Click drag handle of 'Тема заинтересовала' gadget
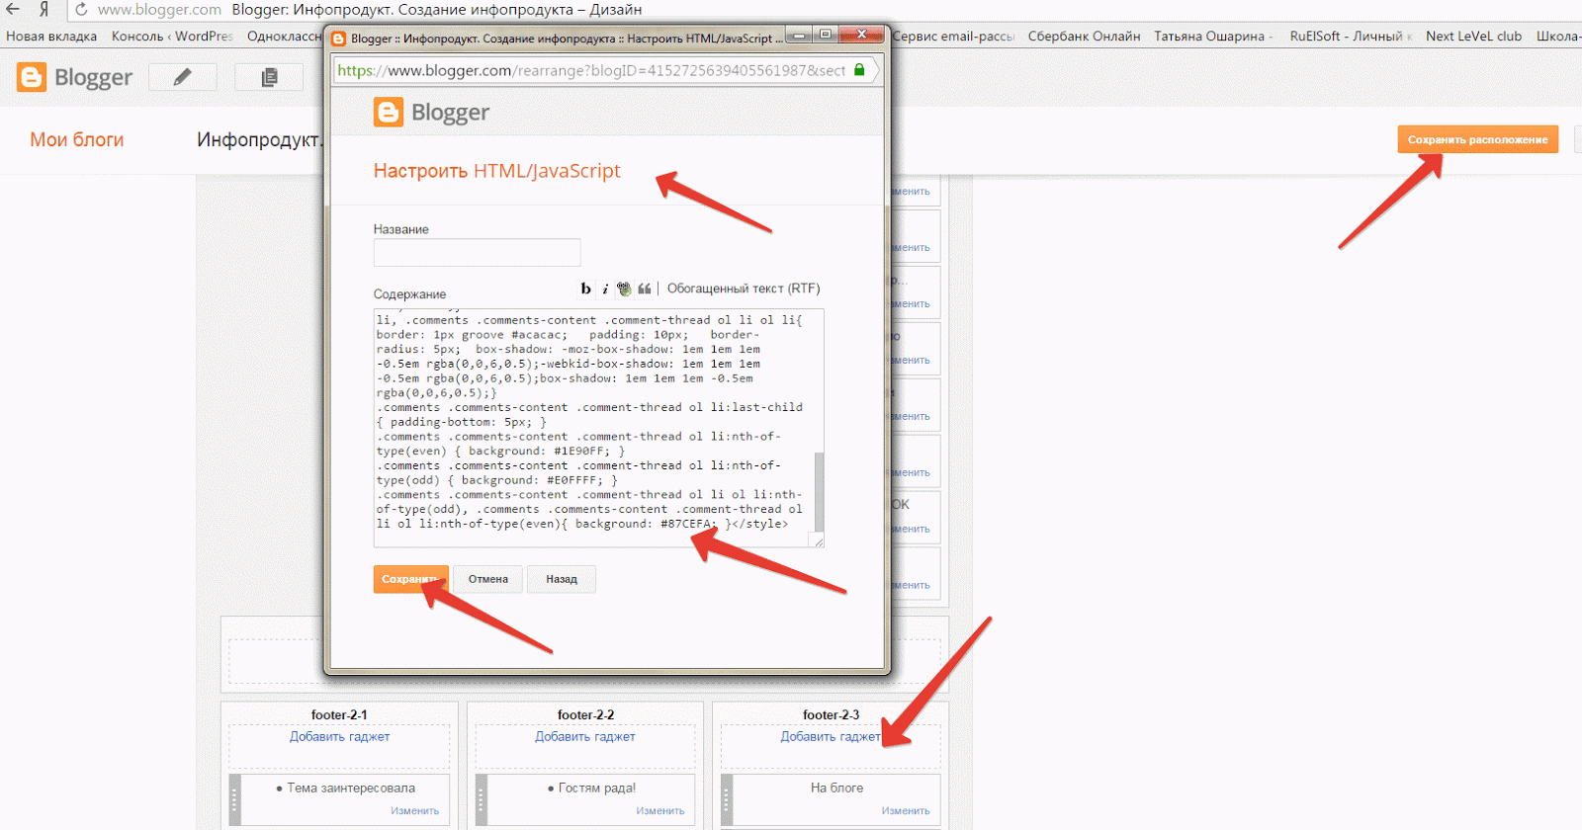 [235, 799]
